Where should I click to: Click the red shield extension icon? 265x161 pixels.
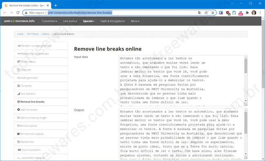(228, 13)
